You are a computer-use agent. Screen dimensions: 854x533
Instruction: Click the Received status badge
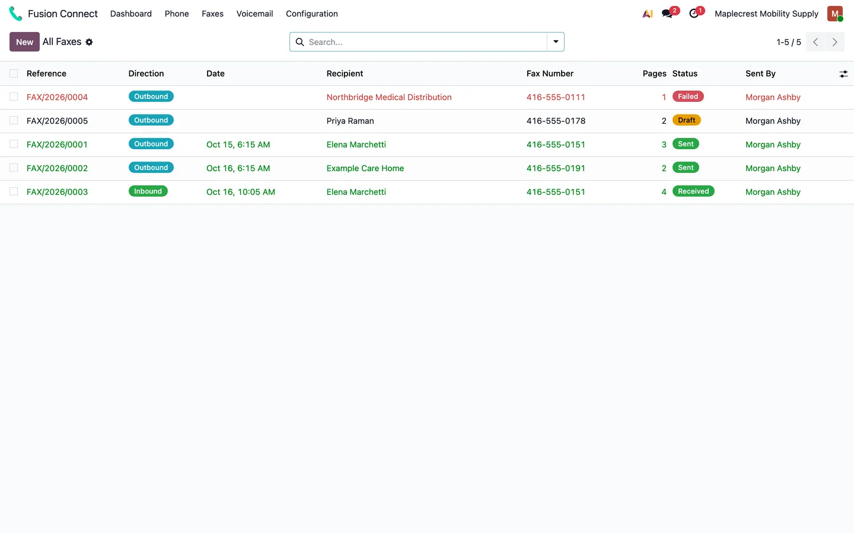[693, 191]
